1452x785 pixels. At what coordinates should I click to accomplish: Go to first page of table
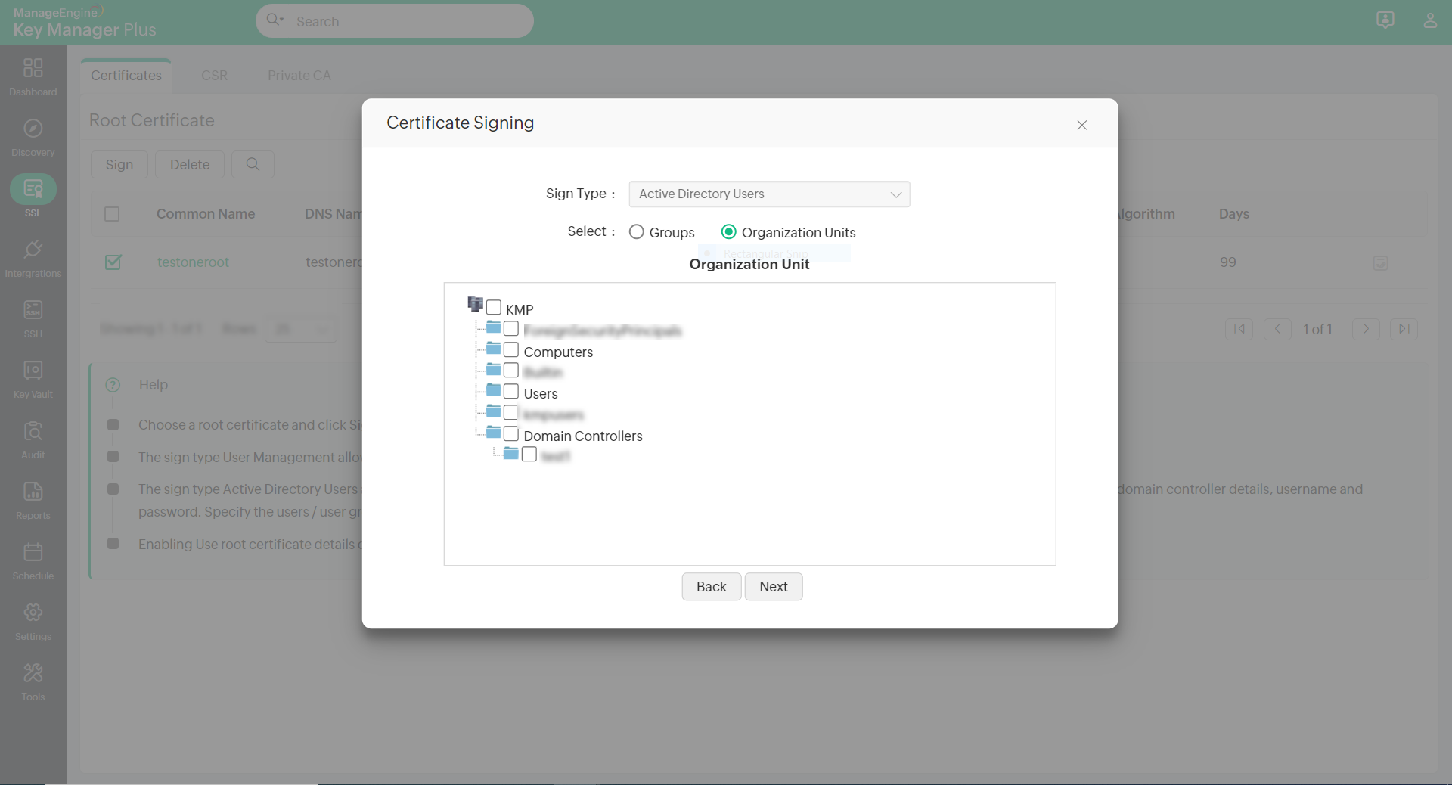[x=1239, y=329]
